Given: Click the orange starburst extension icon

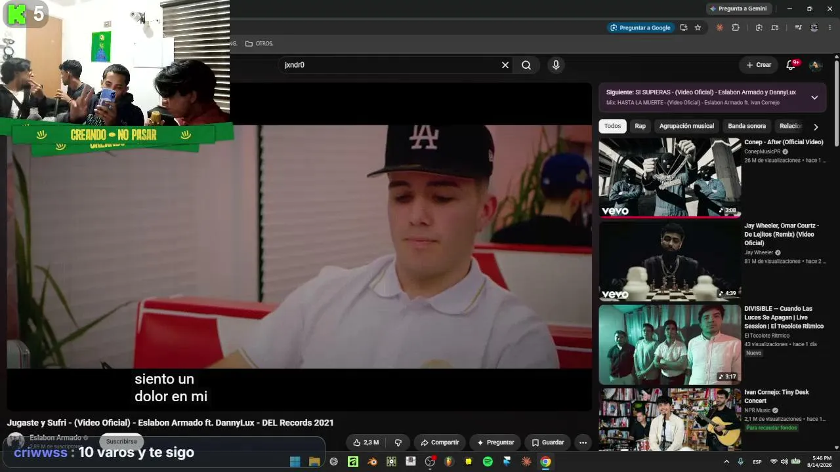Looking at the screenshot, I should click(x=720, y=28).
